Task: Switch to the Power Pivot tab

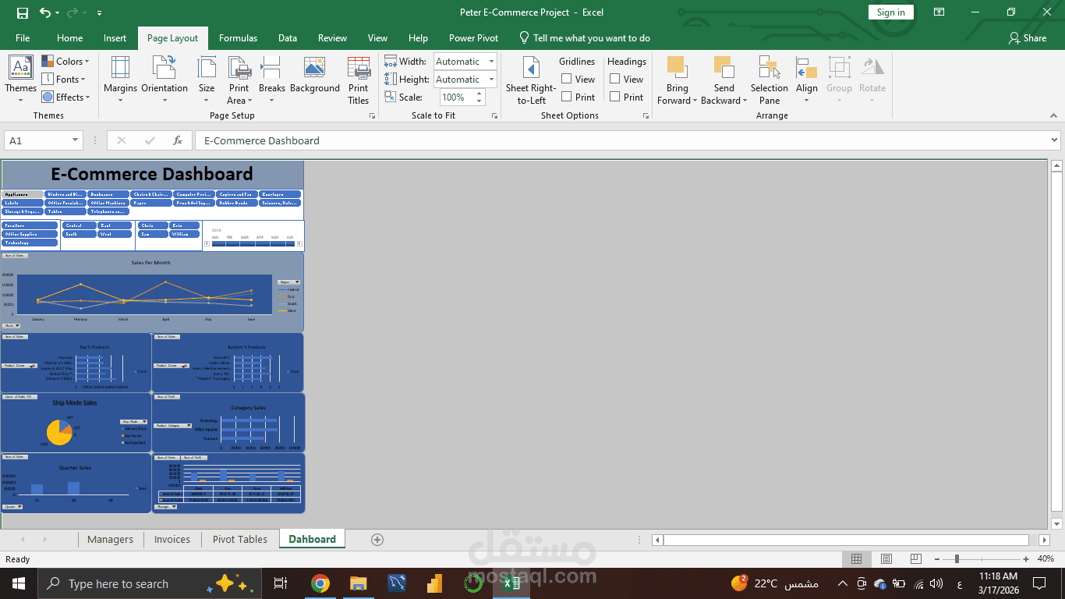Action: pos(473,38)
